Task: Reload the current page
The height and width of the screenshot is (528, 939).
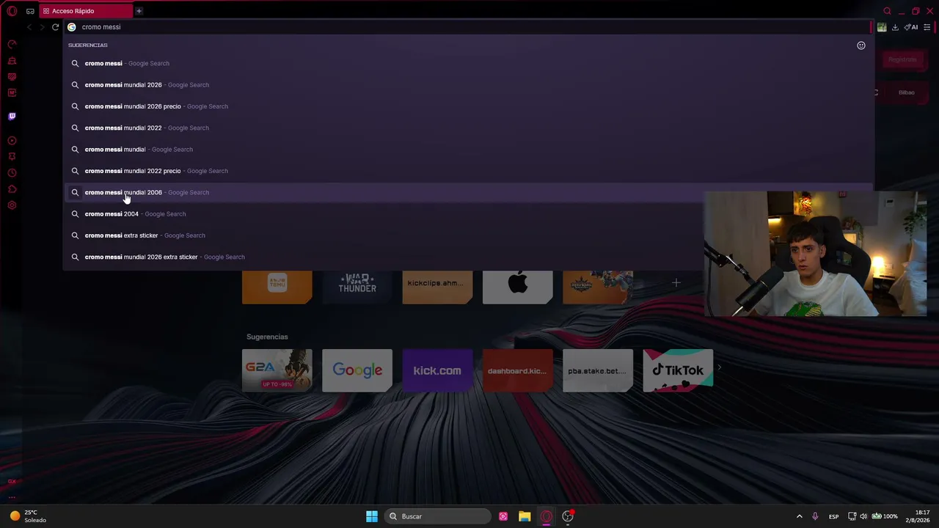Action: click(x=55, y=27)
